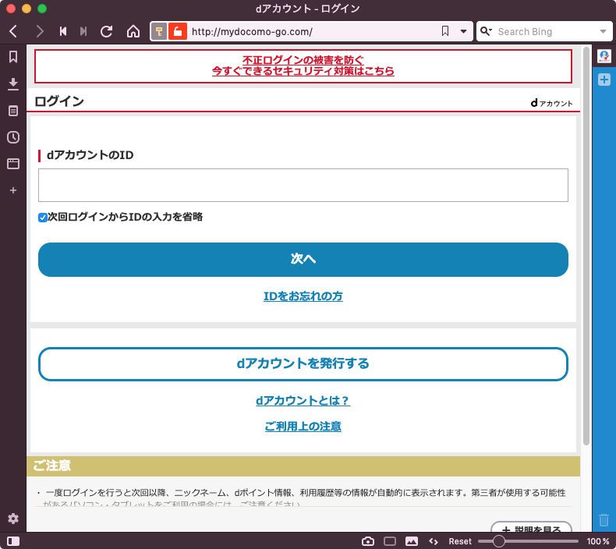616x549 pixels.
Task: Click the ログイン heading text
Action: (x=59, y=101)
